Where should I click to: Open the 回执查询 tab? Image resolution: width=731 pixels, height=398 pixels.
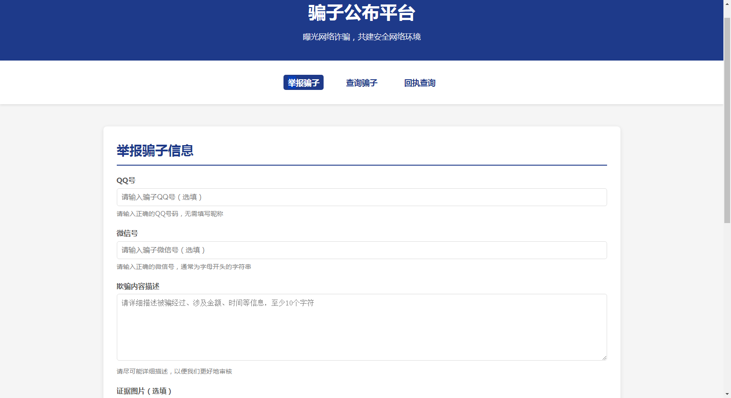[419, 83]
